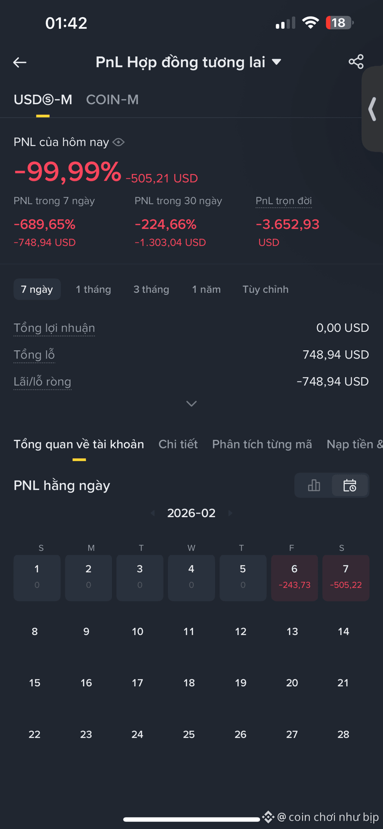Image resolution: width=383 pixels, height=829 pixels.
Task: Select 1 tháng time range
Action: (93, 289)
